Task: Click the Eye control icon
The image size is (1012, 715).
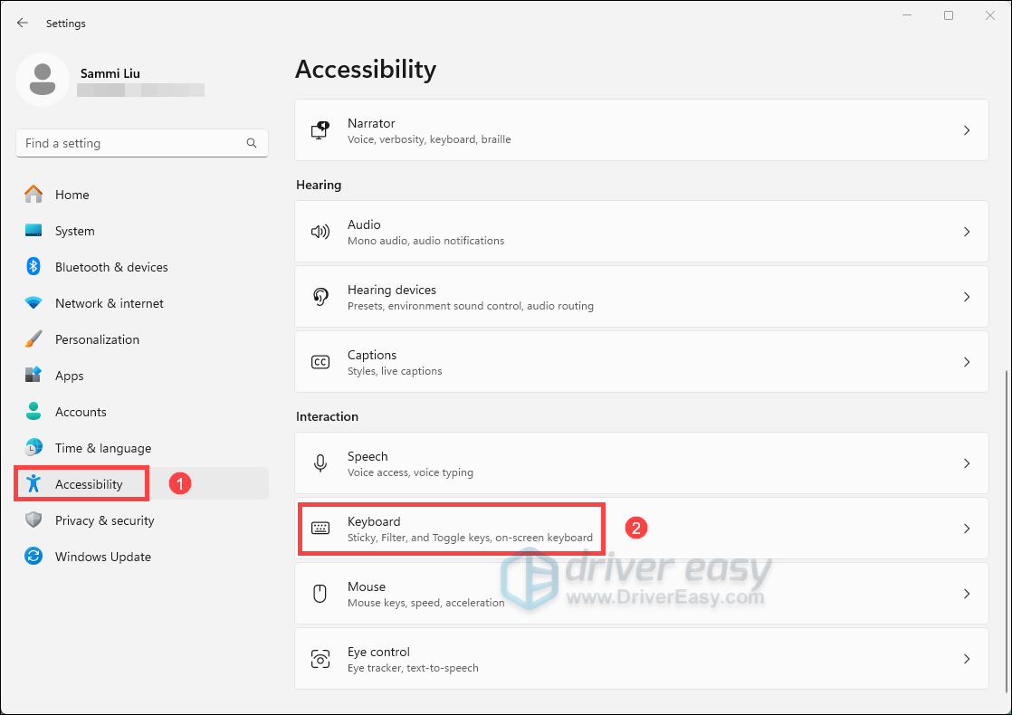Action: (320, 659)
